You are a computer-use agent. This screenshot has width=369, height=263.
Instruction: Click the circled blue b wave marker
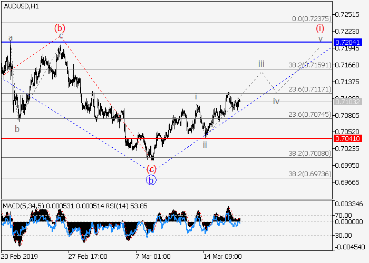click(151, 180)
